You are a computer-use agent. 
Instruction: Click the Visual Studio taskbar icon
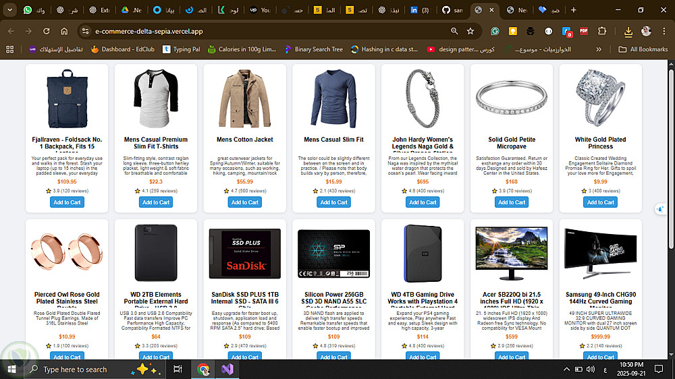click(227, 369)
